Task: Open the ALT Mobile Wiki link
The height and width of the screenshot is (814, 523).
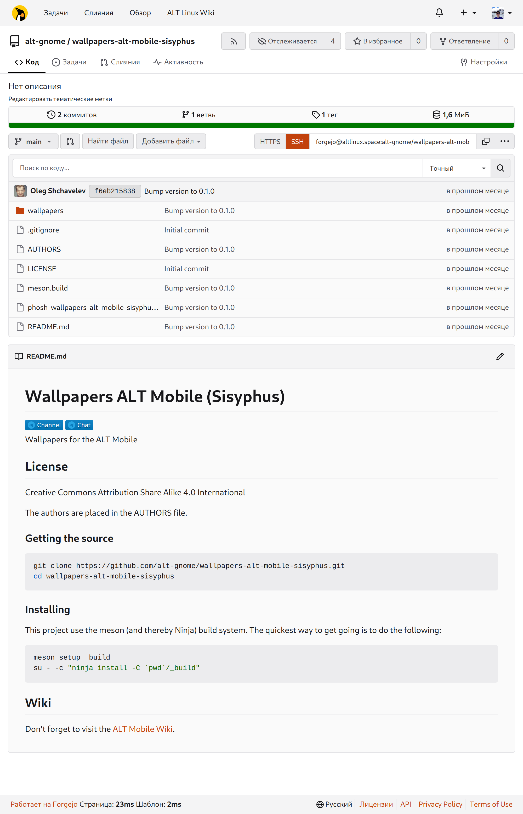Action: [142, 729]
